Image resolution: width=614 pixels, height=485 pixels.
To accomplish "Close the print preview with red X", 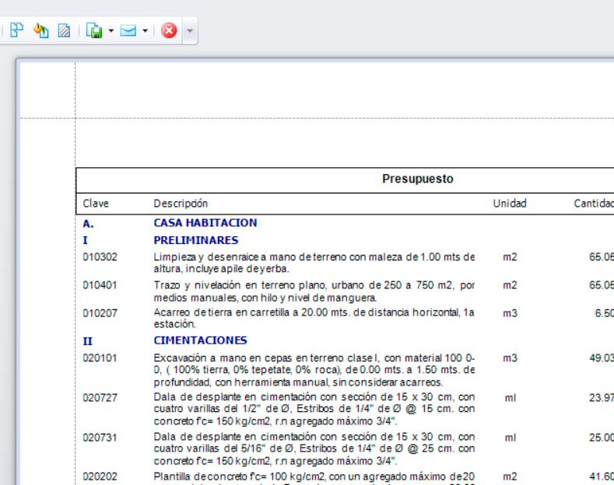I will (169, 31).
